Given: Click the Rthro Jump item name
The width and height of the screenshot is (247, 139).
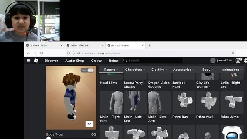Looking at the screenshot, I should pos(230,117).
